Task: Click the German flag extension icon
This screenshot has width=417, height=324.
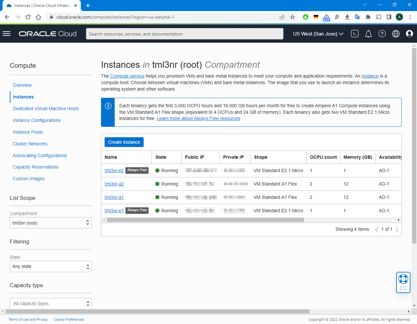Action: (x=316, y=17)
